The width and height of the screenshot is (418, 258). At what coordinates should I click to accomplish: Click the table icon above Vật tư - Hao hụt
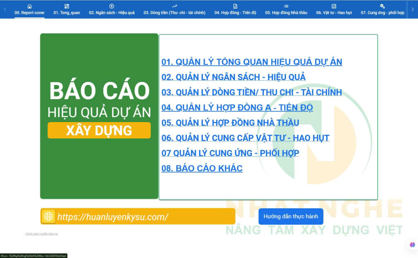coord(334,6)
